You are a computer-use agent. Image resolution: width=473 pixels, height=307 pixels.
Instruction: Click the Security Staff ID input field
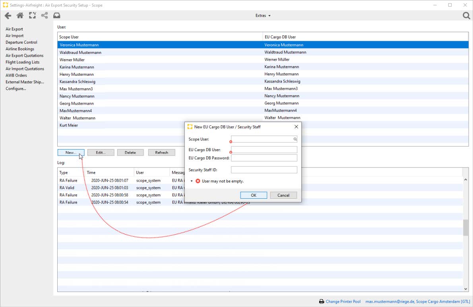click(264, 170)
